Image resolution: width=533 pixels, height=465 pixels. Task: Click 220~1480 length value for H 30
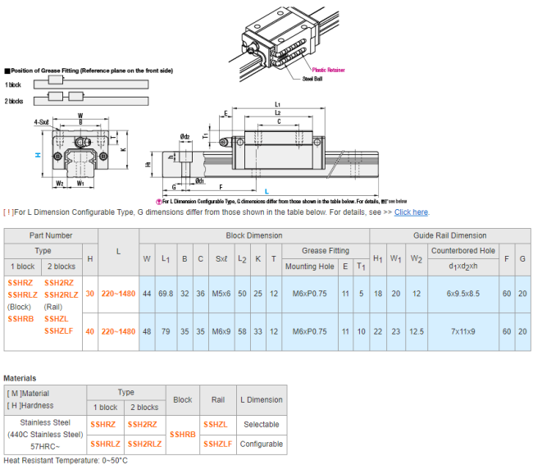[119, 294]
